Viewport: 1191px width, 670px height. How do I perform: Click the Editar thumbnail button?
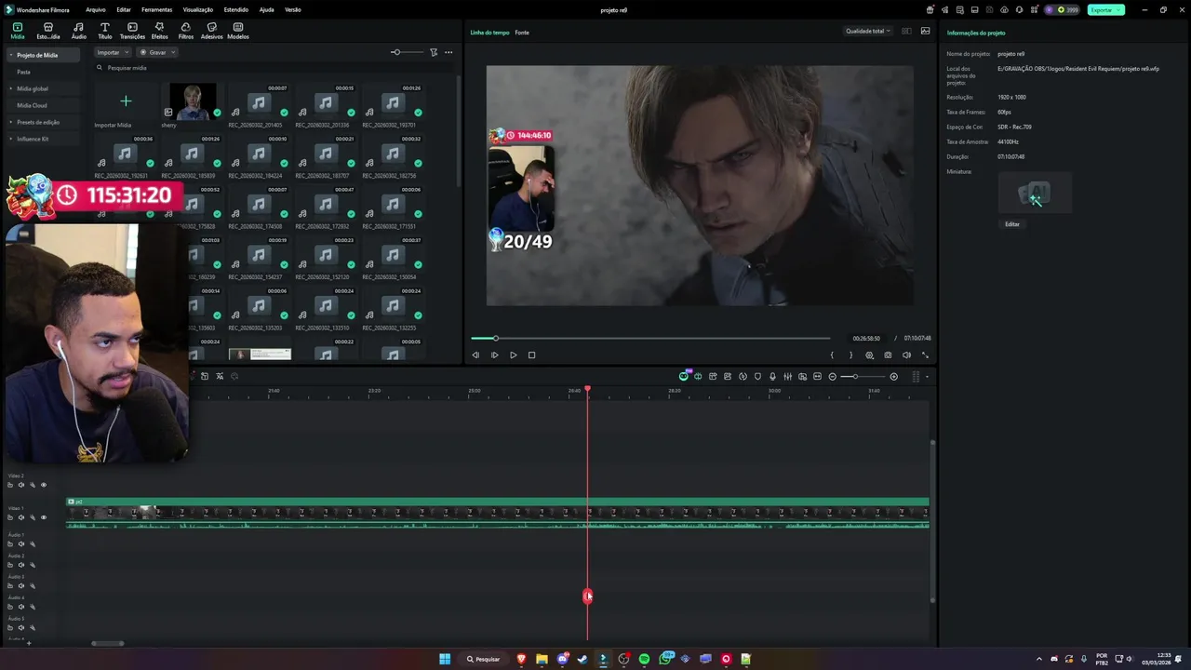pos(1012,224)
